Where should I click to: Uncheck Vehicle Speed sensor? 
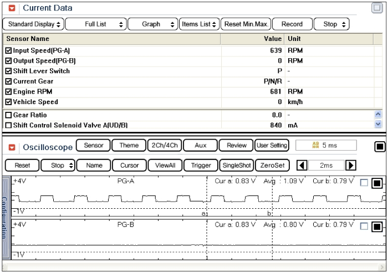8,102
